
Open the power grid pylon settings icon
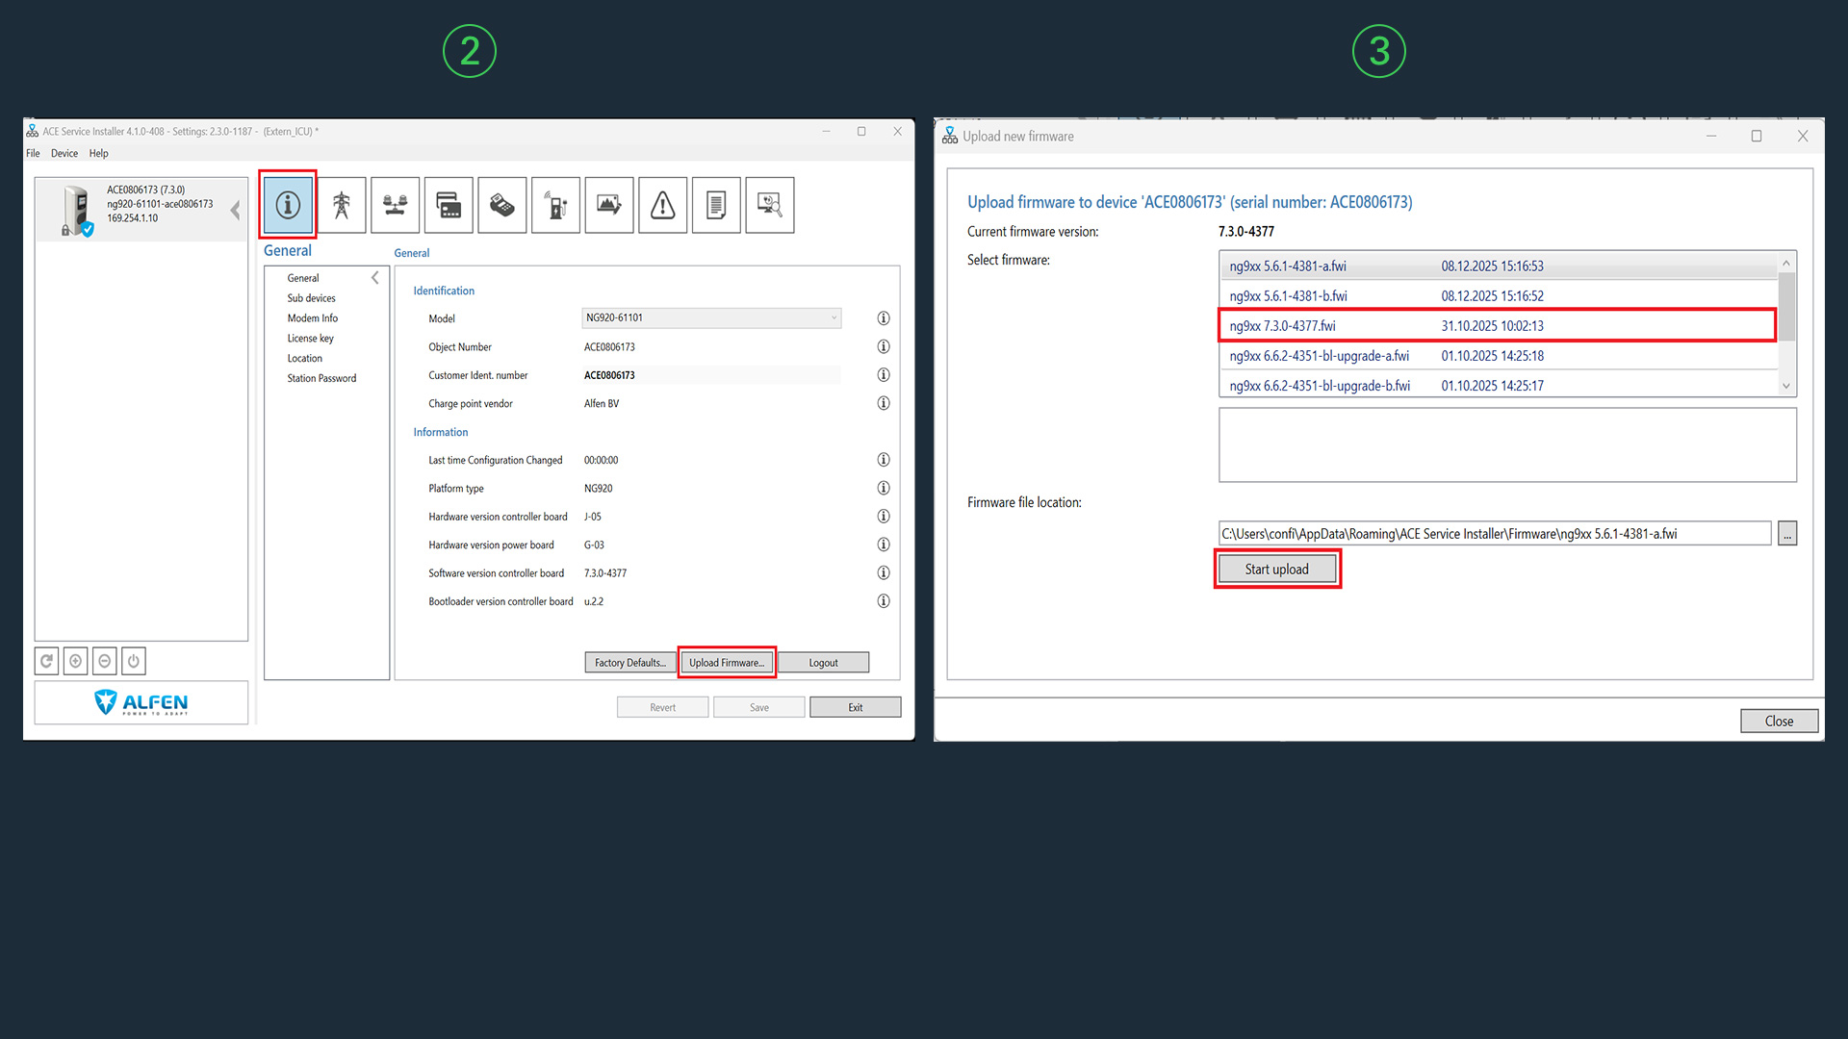(x=342, y=205)
